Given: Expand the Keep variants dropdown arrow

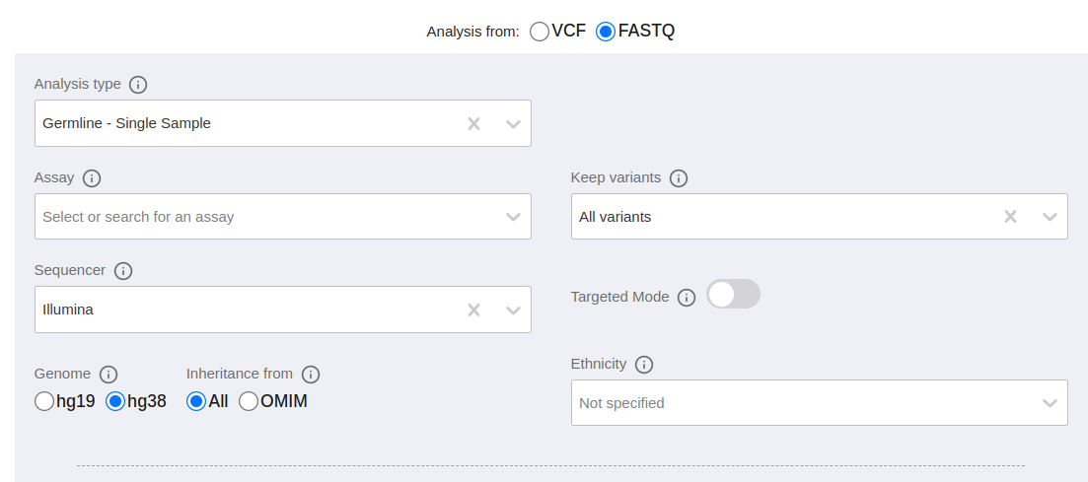Looking at the screenshot, I should 1050,217.
